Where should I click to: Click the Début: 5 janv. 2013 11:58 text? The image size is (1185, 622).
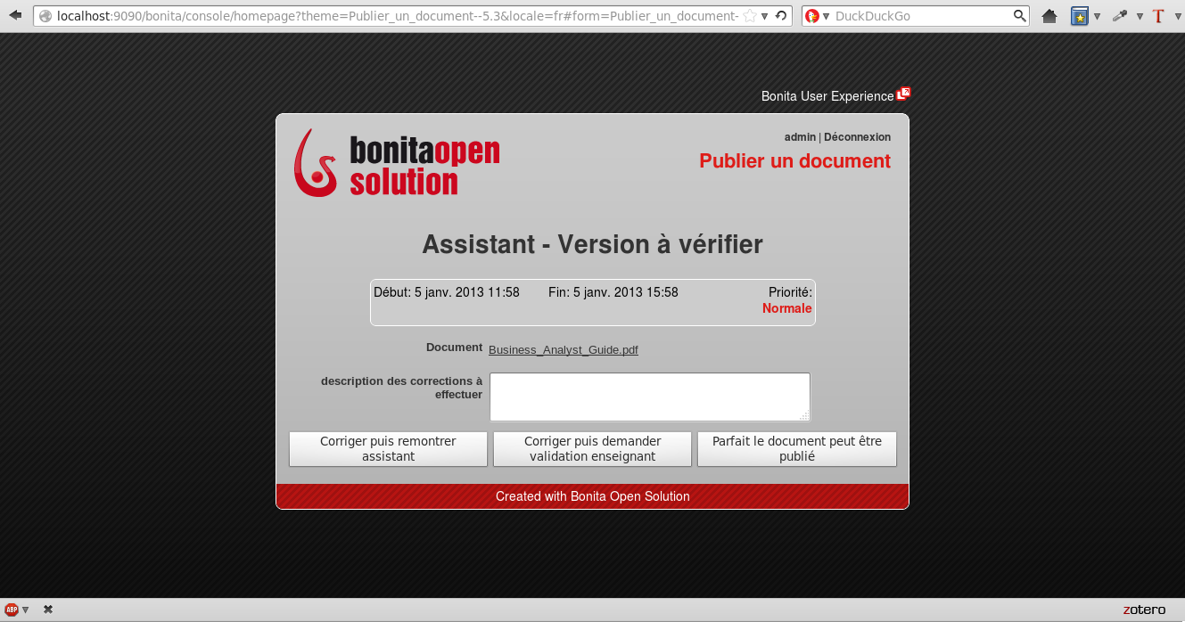447,292
